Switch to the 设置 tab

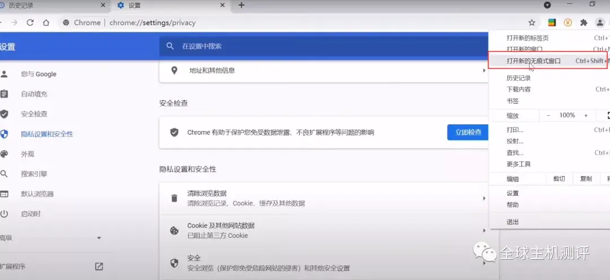[x=171, y=6]
